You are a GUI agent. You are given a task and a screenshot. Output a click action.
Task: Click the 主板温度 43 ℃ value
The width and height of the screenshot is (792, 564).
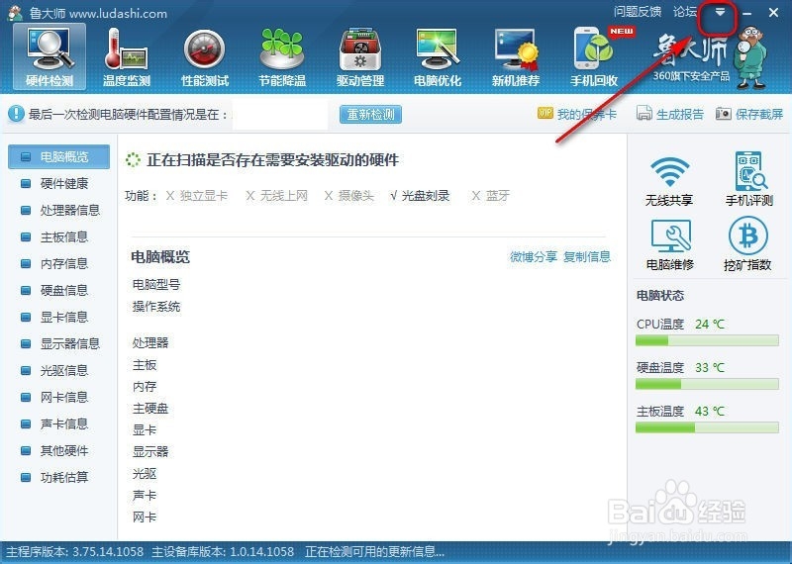point(710,412)
